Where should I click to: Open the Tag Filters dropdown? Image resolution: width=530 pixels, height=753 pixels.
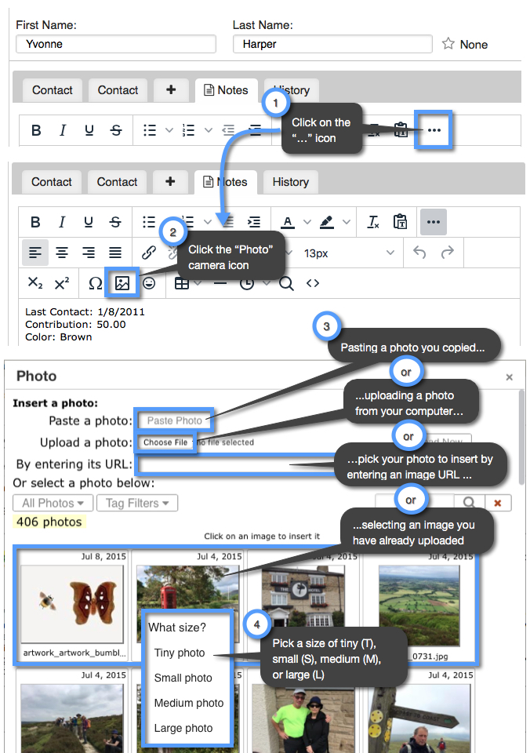click(x=137, y=503)
